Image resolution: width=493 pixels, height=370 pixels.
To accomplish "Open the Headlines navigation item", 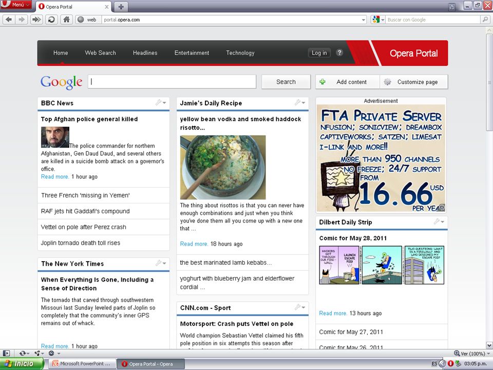I will click(x=145, y=53).
